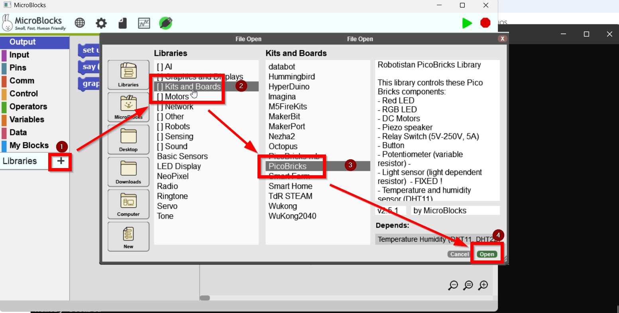Select MakerPort in the list

click(x=318, y=127)
